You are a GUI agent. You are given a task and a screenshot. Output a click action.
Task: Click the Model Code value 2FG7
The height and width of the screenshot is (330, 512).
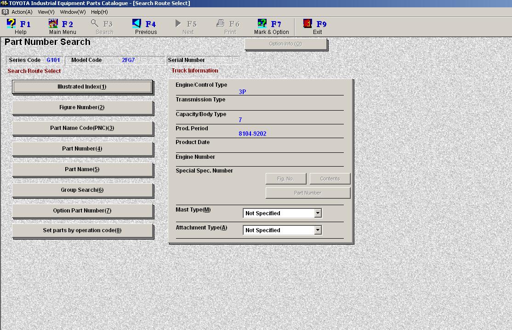coord(128,60)
